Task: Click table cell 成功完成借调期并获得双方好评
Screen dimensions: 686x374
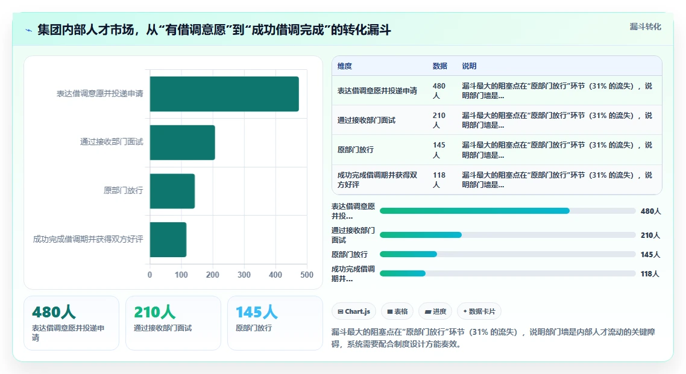Action: coord(377,180)
